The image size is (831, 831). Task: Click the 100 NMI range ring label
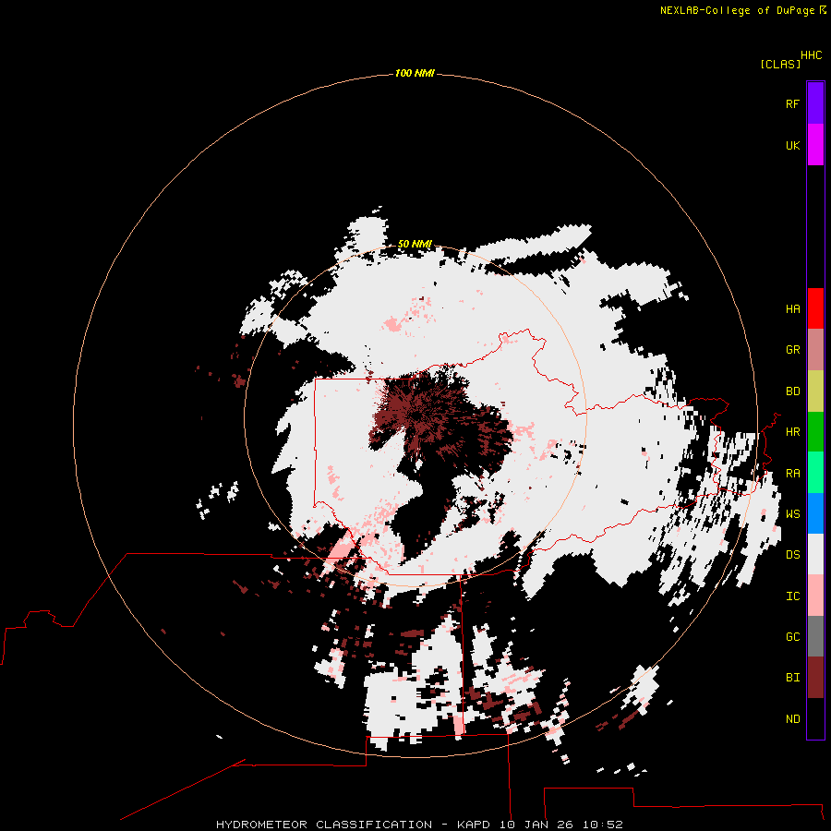(415, 73)
